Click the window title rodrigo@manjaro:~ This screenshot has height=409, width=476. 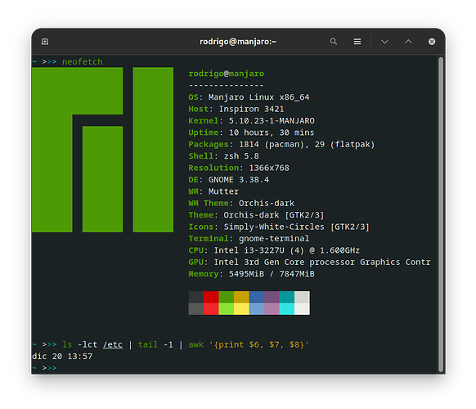pyautogui.click(x=238, y=41)
